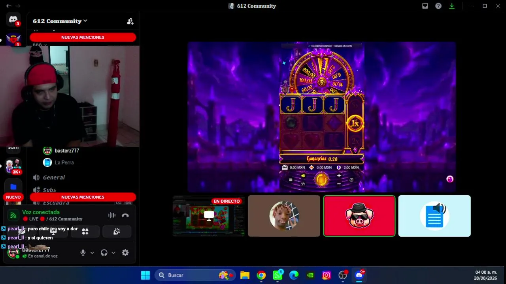Open OBS Studio from the taskbar

[343, 275]
